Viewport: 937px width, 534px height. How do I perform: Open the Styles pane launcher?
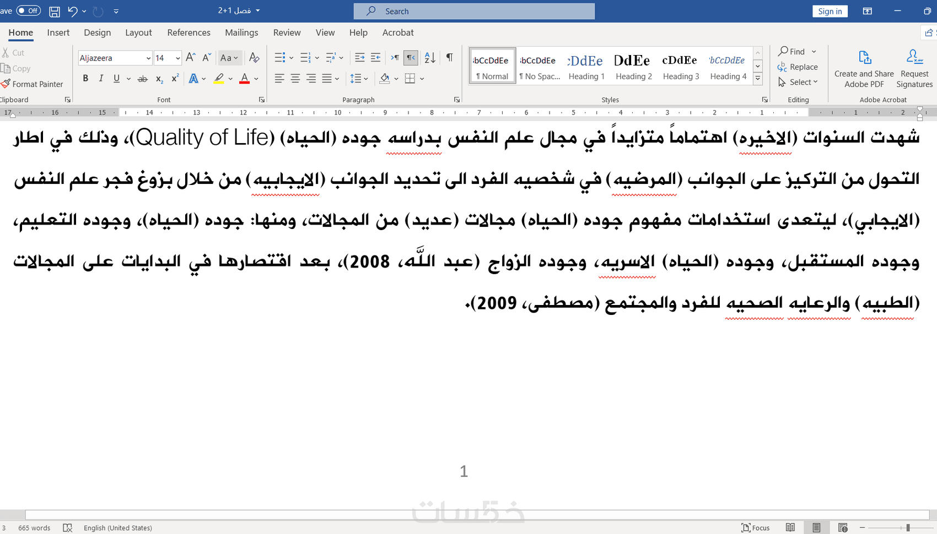pyautogui.click(x=765, y=100)
